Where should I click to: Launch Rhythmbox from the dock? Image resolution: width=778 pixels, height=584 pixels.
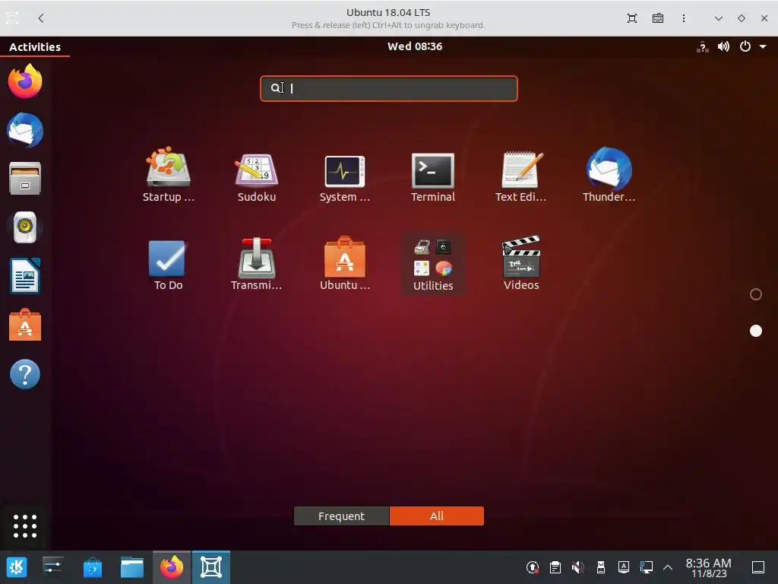(25, 227)
